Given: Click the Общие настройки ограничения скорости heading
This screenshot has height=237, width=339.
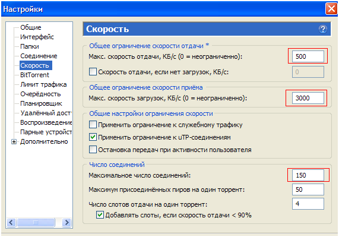Looking at the screenshot, I should click(x=151, y=113).
